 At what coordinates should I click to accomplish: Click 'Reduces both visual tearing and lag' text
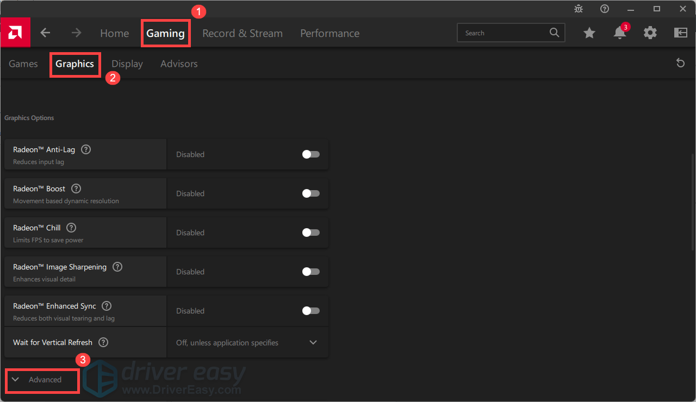tap(64, 318)
